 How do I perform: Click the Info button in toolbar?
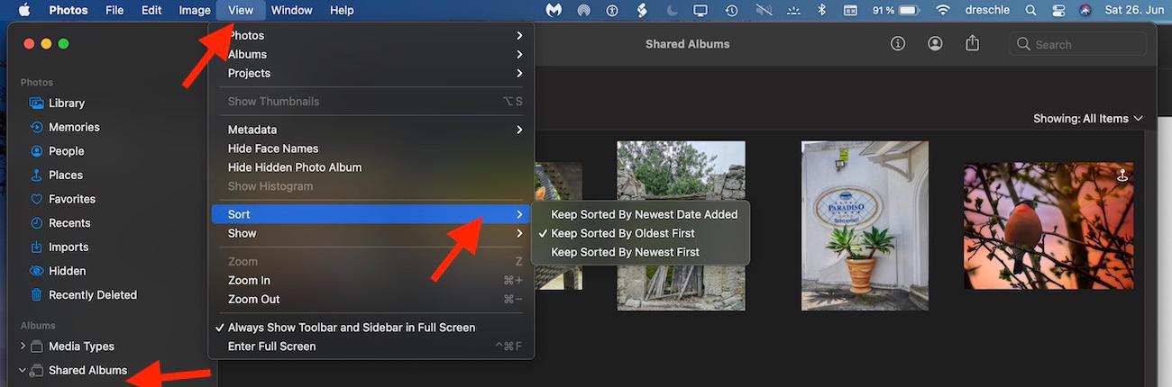[x=898, y=43]
